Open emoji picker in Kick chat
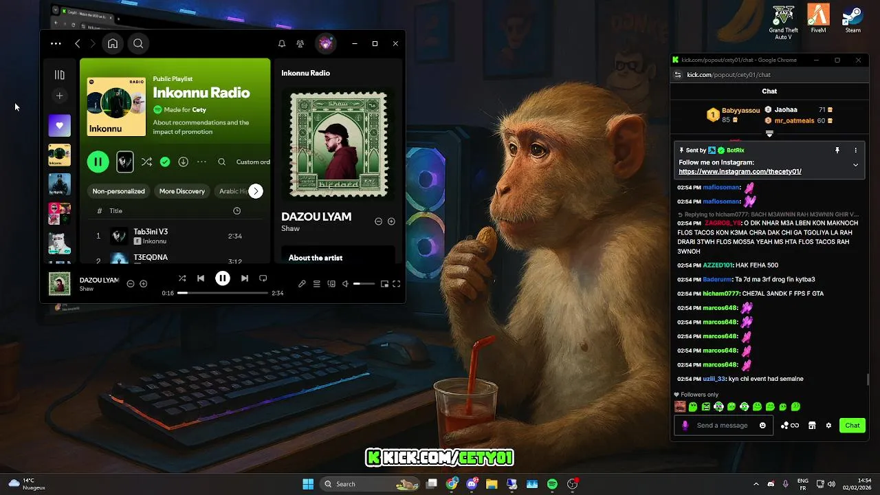Viewport: 880px width, 495px height. point(762,426)
